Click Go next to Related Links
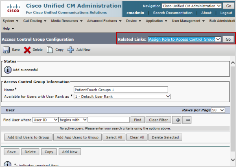Image resolution: width=236 pixels, height=167 pixels. point(228,40)
